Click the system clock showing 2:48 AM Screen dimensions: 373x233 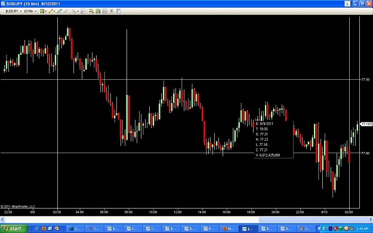[362, 228]
